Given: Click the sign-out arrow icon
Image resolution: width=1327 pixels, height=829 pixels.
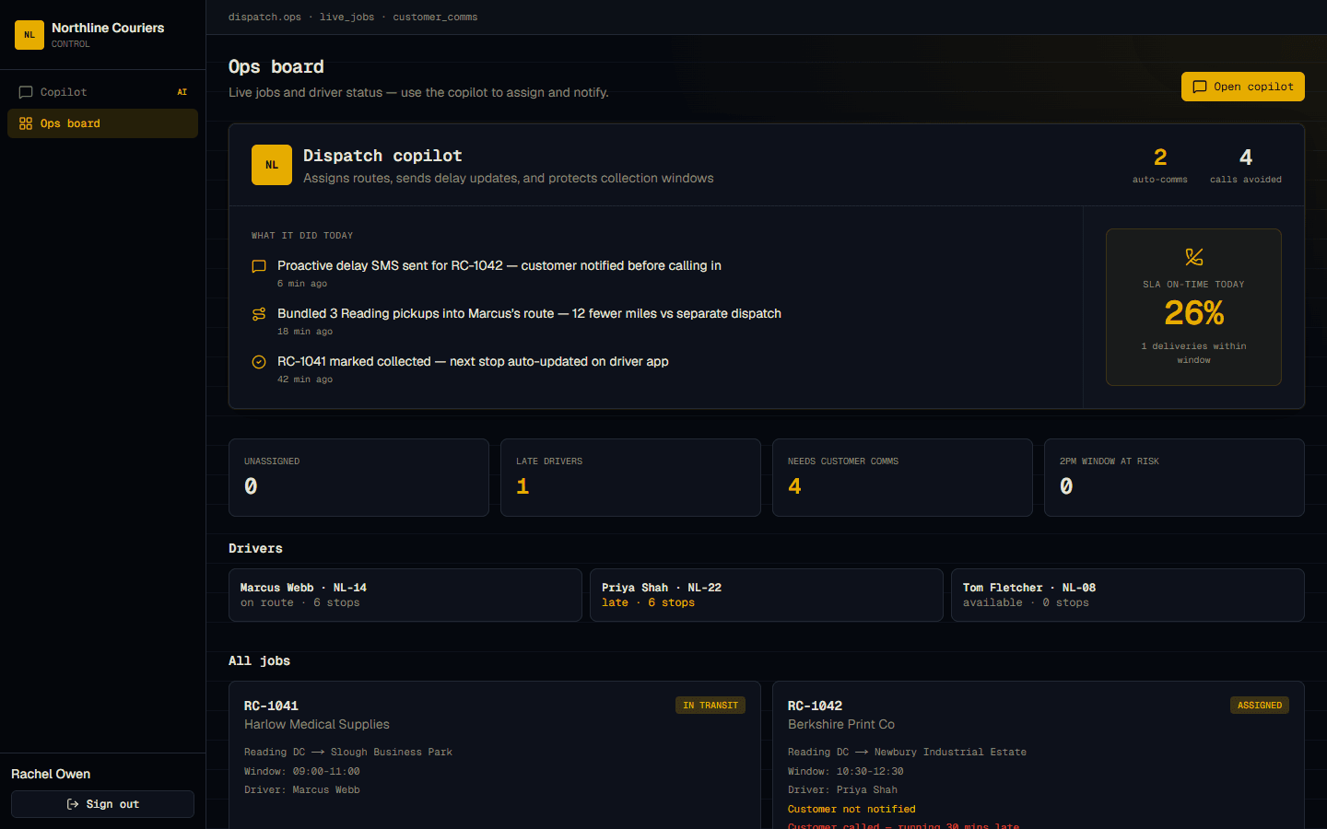Looking at the screenshot, I should 73,804.
